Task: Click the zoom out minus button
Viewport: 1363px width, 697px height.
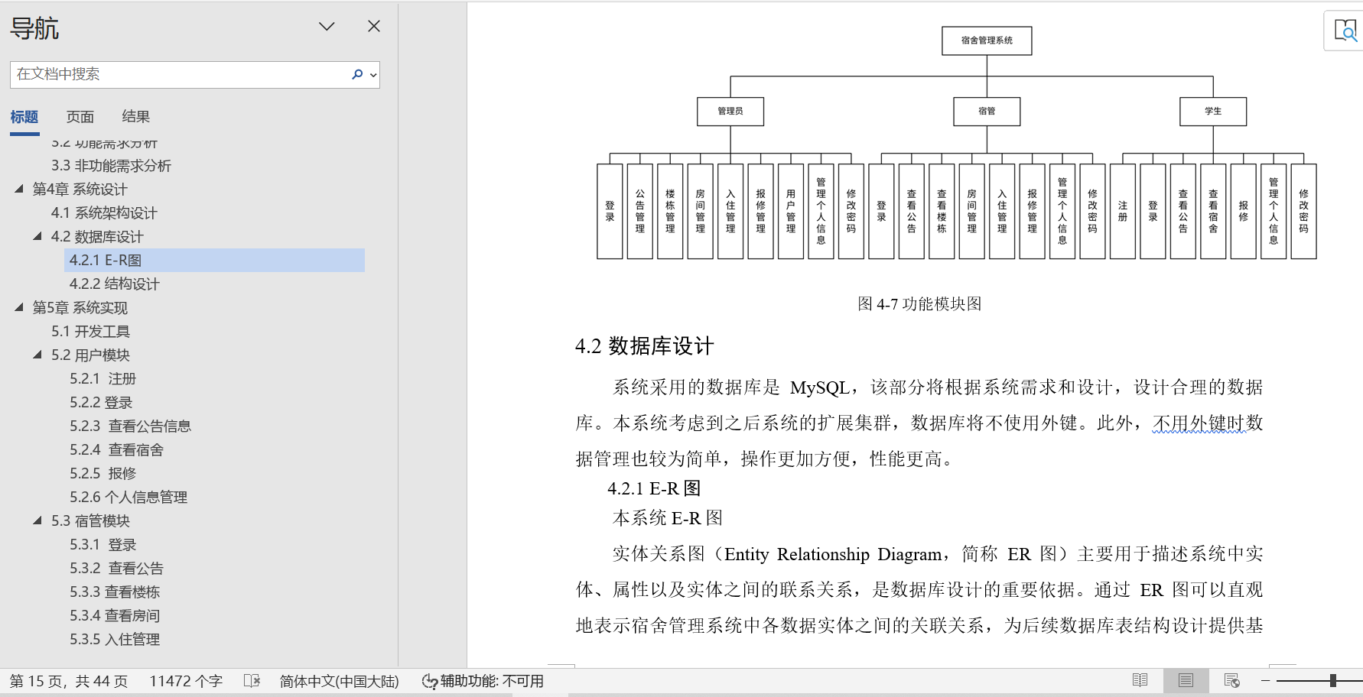Action: (1266, 680)
